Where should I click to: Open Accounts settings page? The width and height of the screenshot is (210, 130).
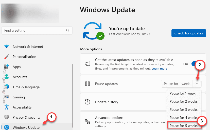coord(37,77)
